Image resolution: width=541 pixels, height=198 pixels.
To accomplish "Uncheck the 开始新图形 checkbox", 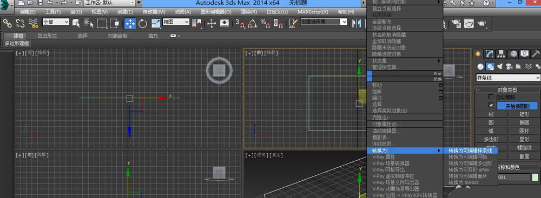I will coord(491,105).
